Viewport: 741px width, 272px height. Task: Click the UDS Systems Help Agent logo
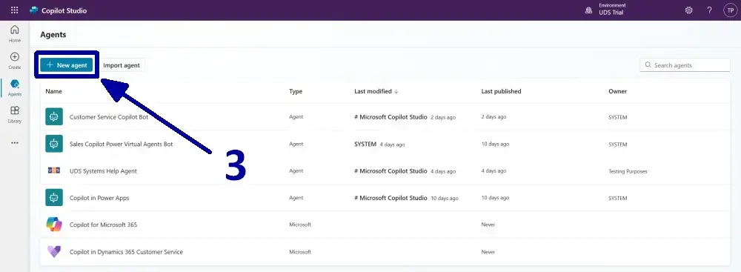point(54,170)
